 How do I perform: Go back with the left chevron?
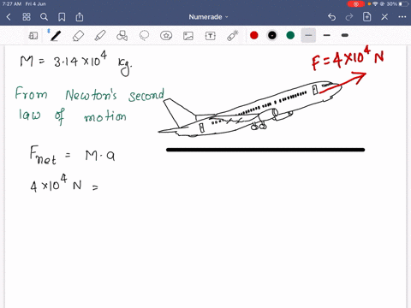click(x=9, y=17)
